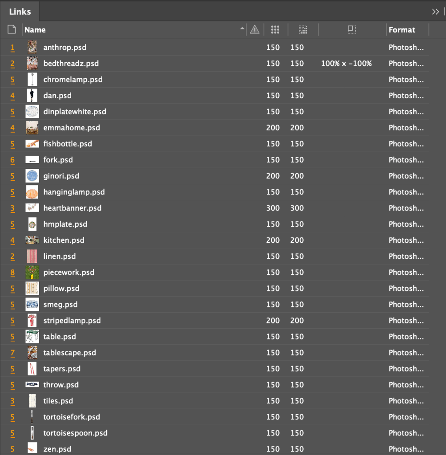The image size is (446, 455).
Task: Click the page column header icon
Action: tap(12, 30)
